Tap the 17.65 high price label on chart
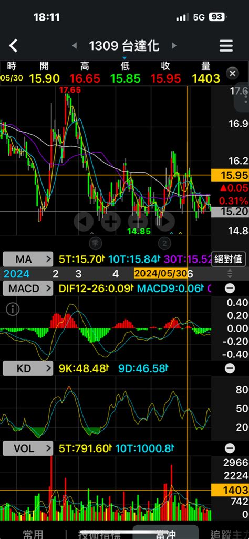The image size is (249, 539). click(70, 90)
